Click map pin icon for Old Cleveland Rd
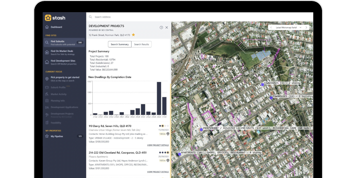This screenshot has width=356, height=178. pyautogui.click(x=168, y=161)
